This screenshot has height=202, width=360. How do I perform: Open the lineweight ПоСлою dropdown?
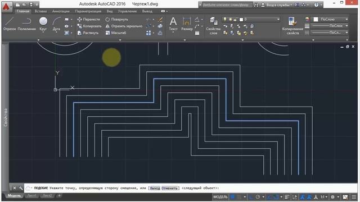[x=330, y=26]
